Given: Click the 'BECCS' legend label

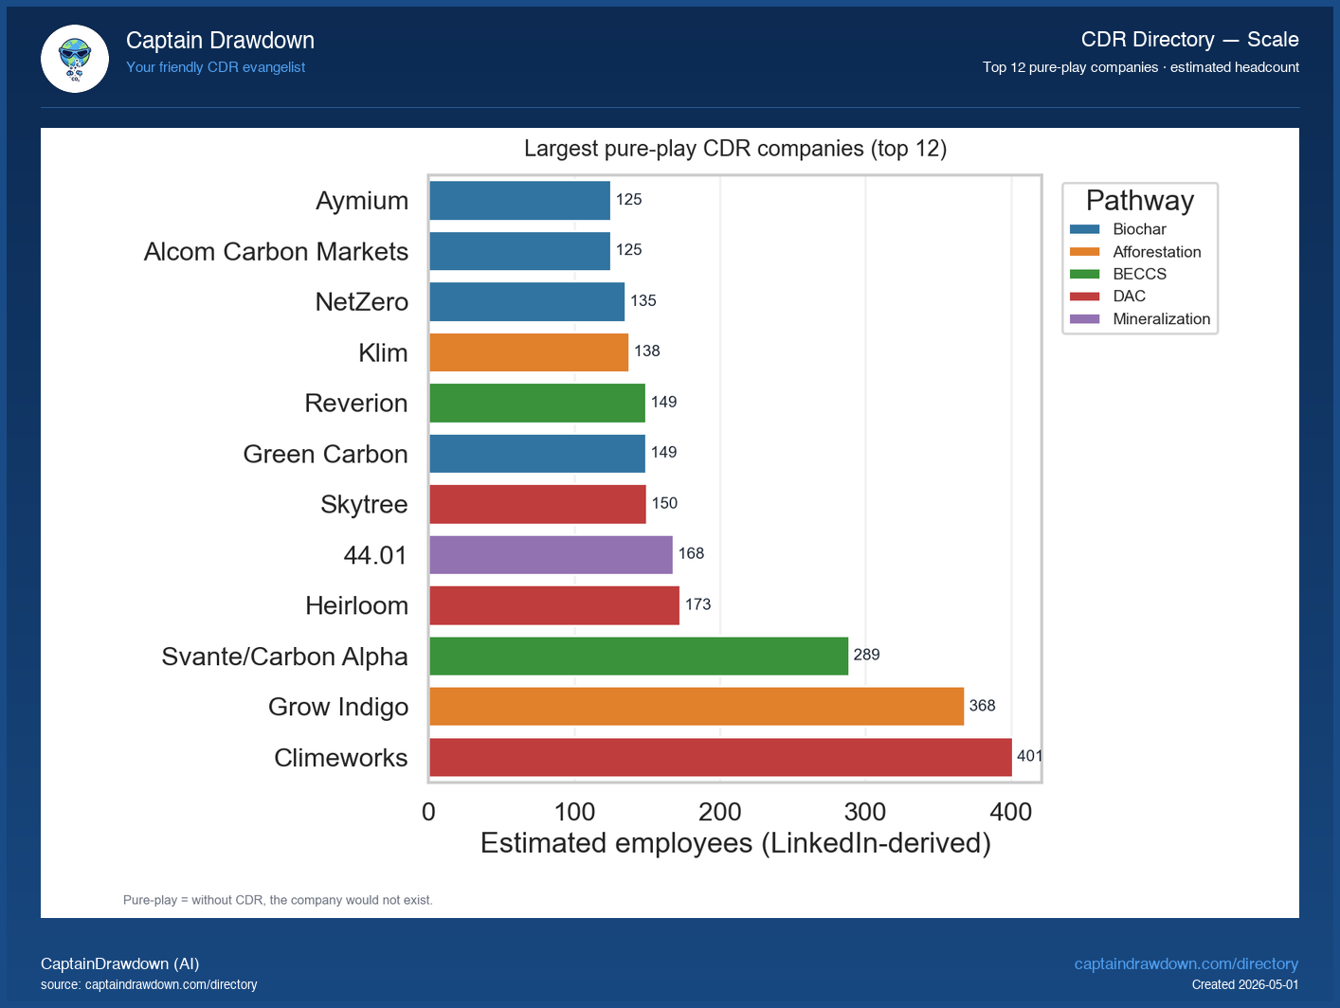Looking at the screenshot, I should pos(1139,274).
